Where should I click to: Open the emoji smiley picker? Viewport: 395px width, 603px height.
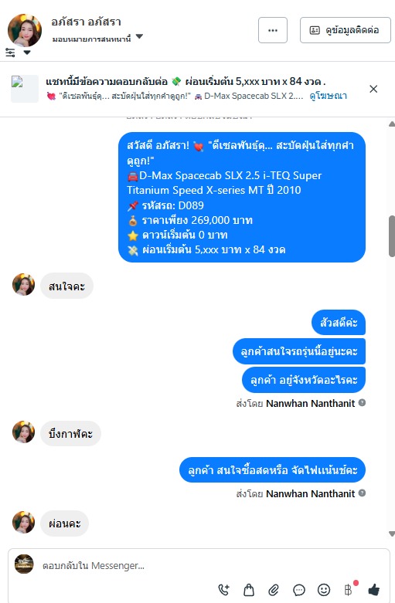coord(324,589)
